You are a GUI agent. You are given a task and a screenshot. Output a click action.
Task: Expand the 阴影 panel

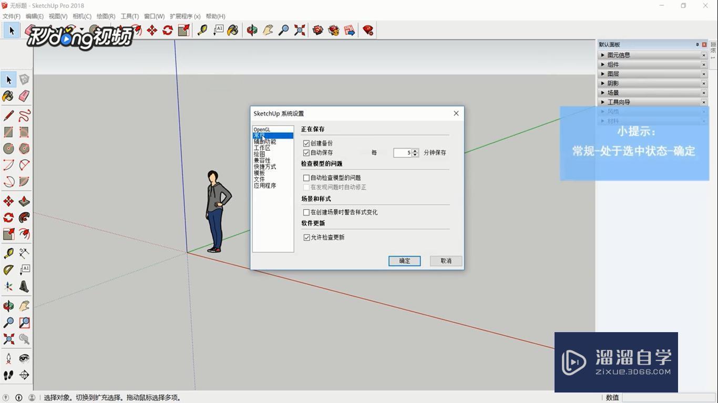click(x=603, y=83)
